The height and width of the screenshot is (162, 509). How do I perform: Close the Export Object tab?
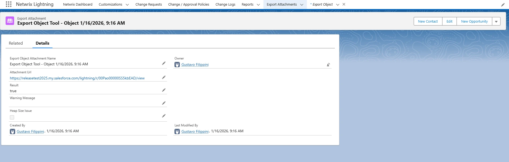tap(344, 4)
